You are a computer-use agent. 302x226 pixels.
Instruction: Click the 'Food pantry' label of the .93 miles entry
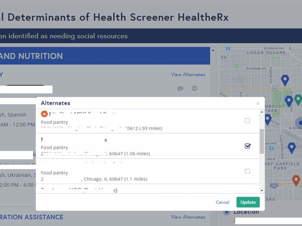coord(54,122)
